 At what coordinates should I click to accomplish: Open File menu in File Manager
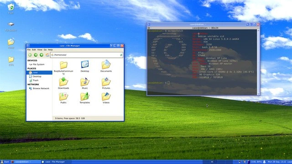(29, 50)
